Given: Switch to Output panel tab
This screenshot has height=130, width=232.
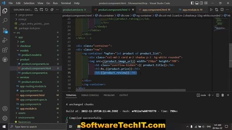Looking at the screenshot, I should pos(124,95).
